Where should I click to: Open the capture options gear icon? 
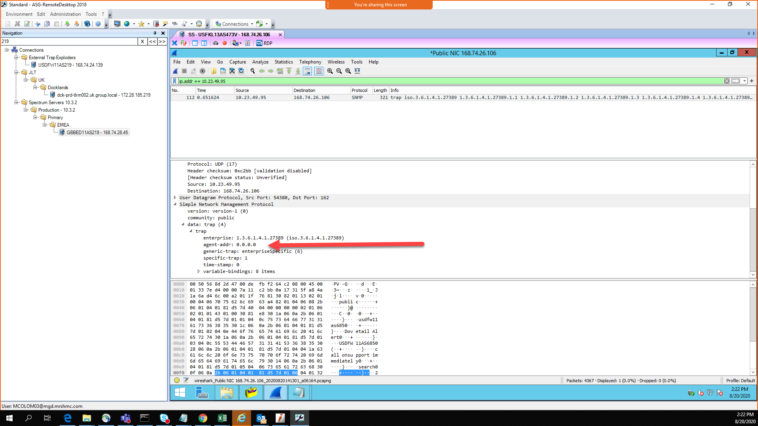pos(203,71)
